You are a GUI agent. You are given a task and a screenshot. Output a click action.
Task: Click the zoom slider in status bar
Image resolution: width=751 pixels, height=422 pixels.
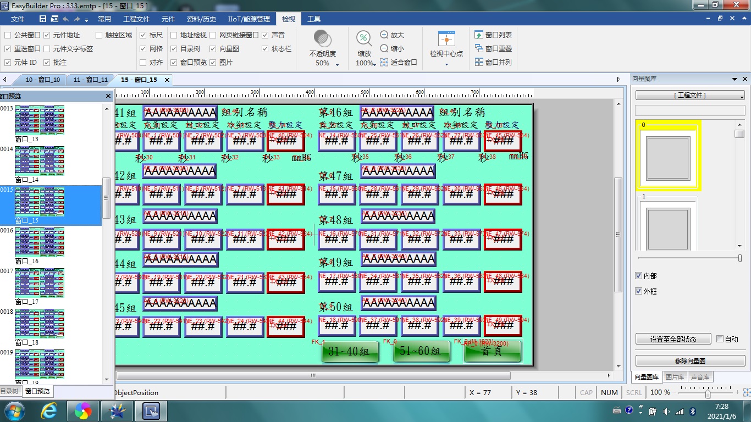click(708, 393)
